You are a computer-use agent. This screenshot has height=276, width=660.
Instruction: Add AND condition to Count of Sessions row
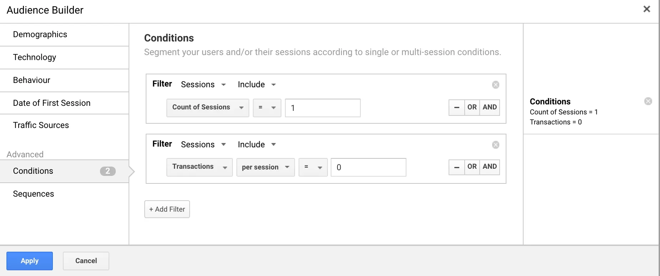489,107
